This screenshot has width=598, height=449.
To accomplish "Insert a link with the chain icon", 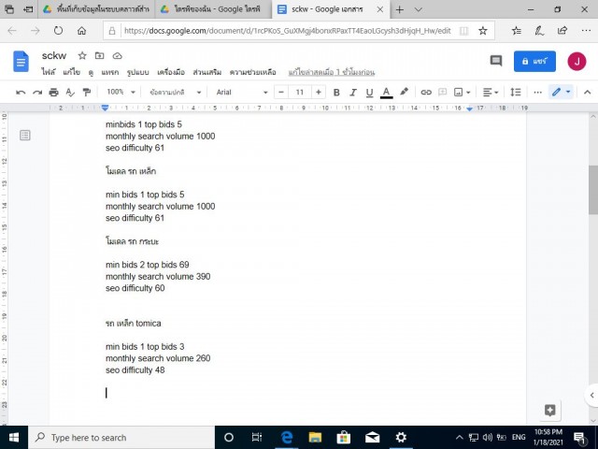I will click(426, 92).
